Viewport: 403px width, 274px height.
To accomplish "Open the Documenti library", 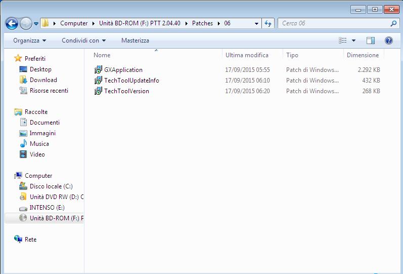I will pyautogui.click(x=44, y=123).
